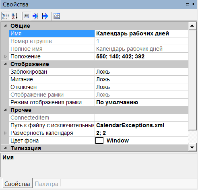Click the Window background color swatch

click(x=99, y=140)
